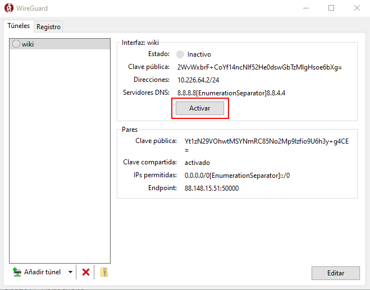Click the WireGuard logo in title bar

(x=9, y=8)
